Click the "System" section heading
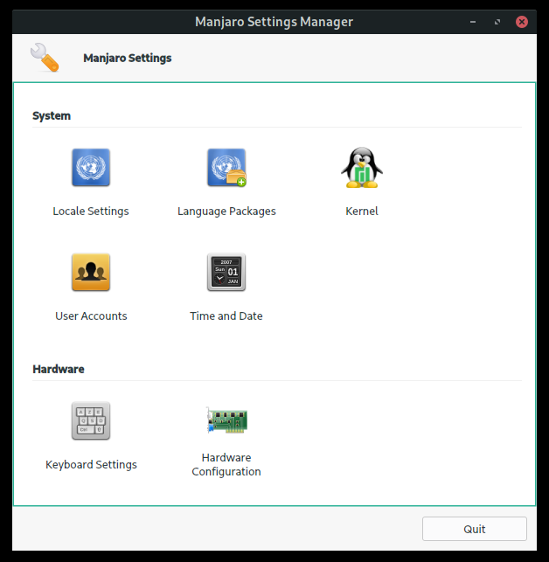The width and height of the screenshot is (549, 562). coord(52,115)
